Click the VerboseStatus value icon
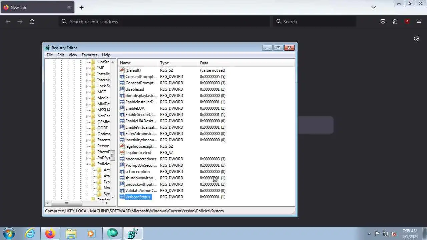427x240 pixels. tap(122, 197)
